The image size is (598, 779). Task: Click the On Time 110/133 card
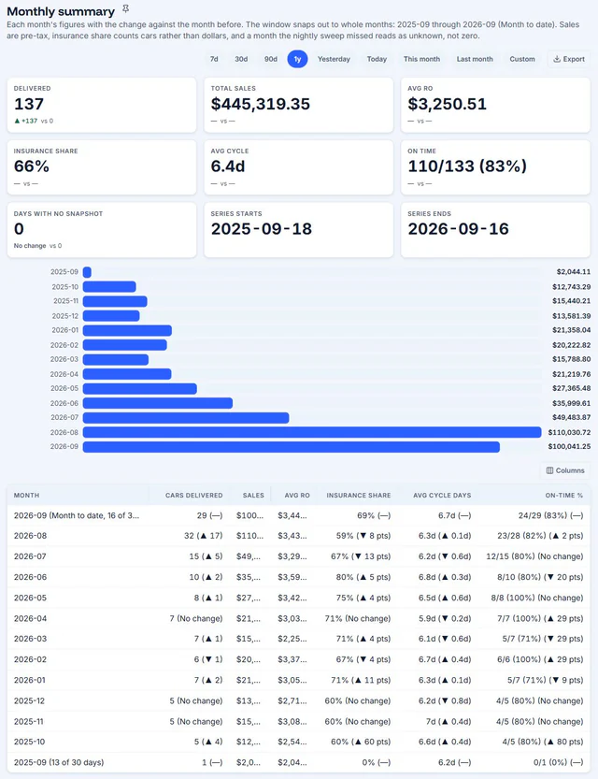[x=495, y=167]
